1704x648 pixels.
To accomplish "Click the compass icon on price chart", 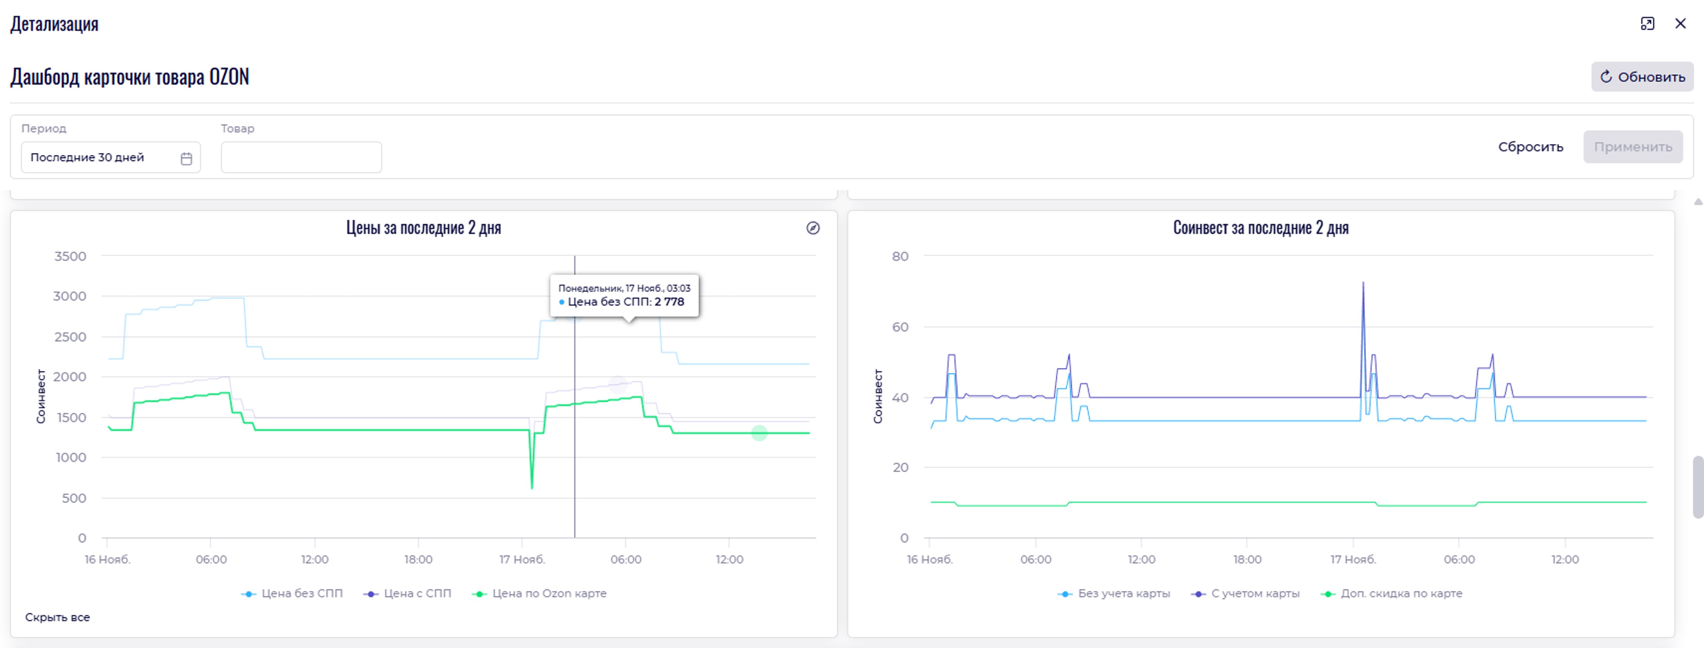I will 813,228.
